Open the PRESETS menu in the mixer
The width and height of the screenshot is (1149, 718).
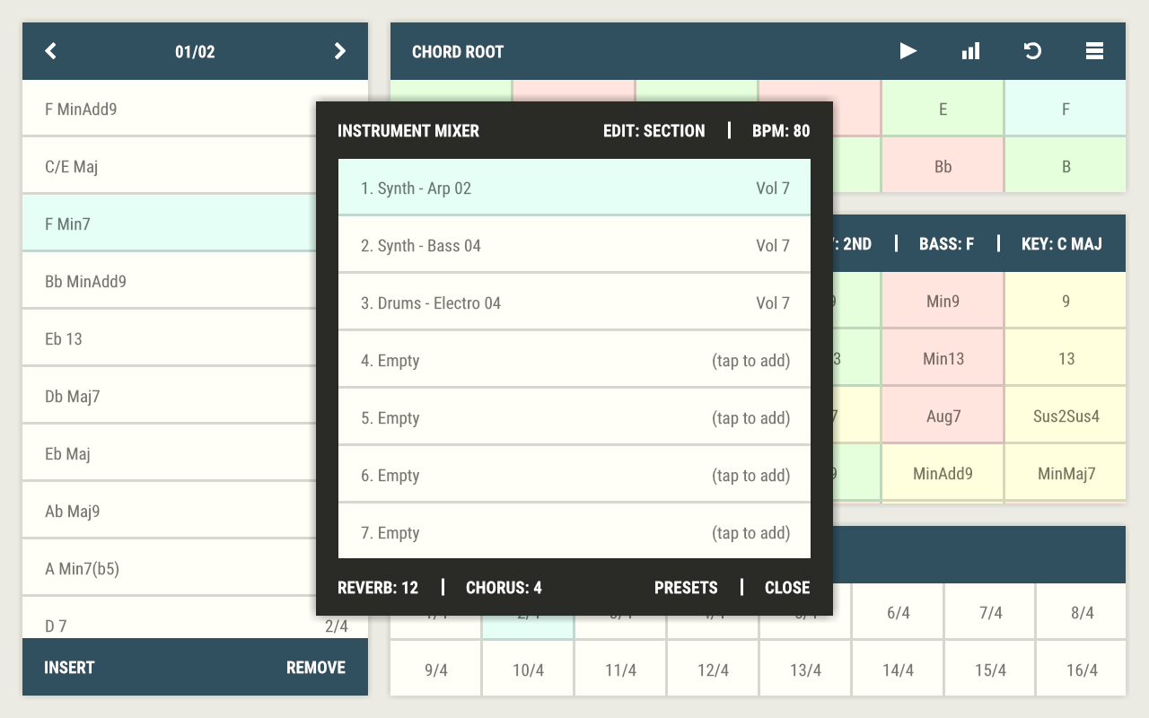click(x=686, y=588)
